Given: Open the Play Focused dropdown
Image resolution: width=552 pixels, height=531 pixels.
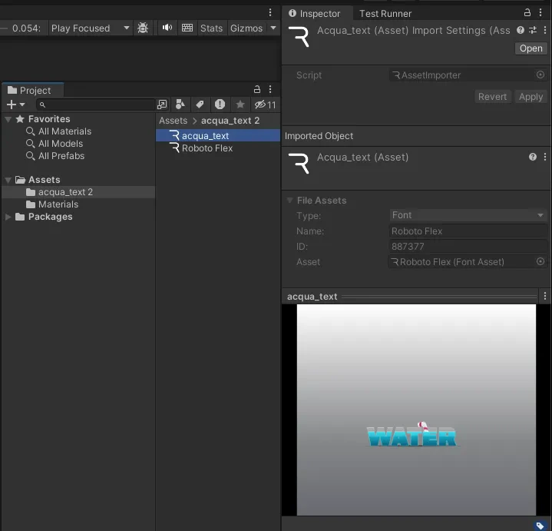Looking at the screenshot, I should [90, 28].
